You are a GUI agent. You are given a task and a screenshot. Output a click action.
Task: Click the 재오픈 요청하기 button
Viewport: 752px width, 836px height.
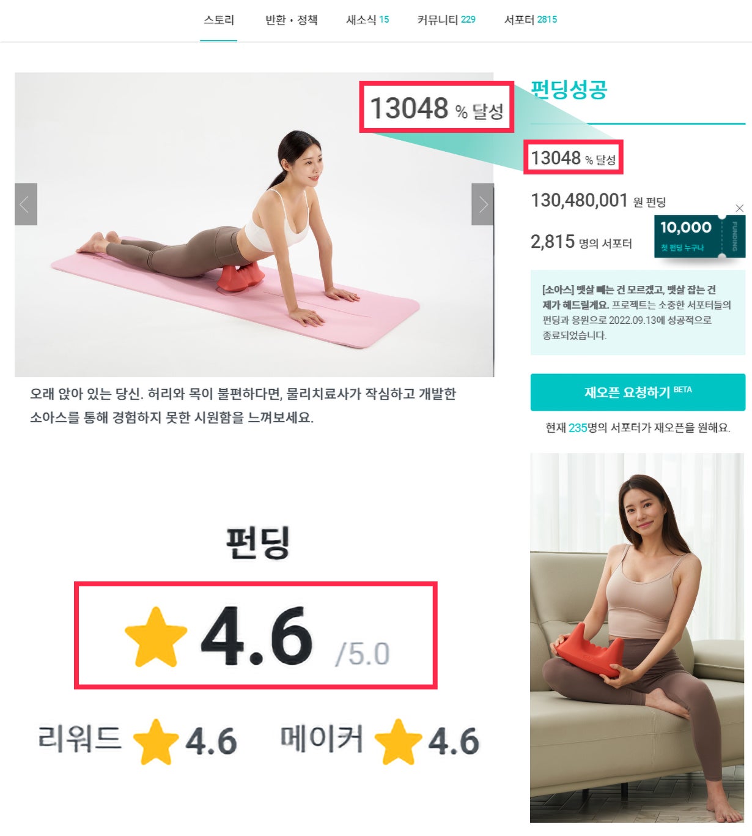(638, 392)
